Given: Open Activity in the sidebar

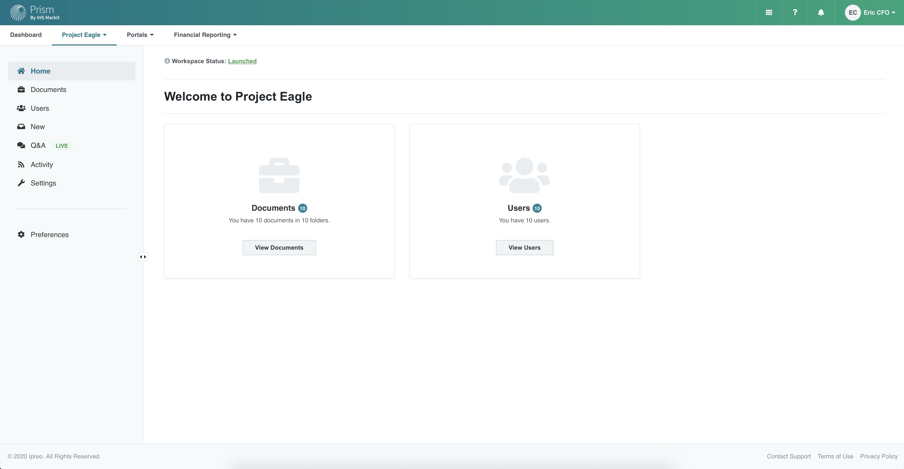Looking at the screenshot, I should coord(41,165).
